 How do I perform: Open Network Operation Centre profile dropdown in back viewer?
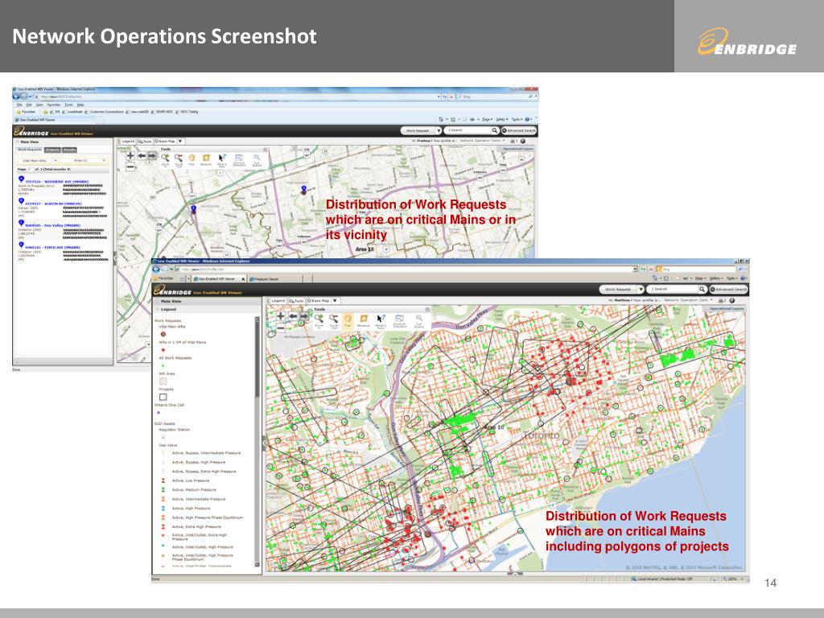pyautogui.click(x=483, y=141)
